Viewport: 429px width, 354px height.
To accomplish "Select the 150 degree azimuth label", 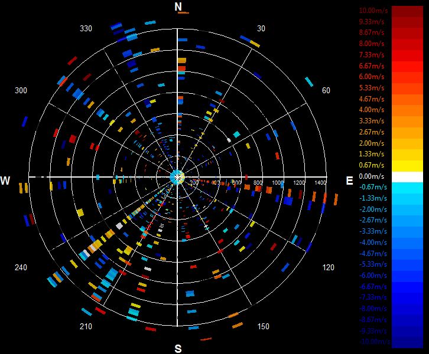I will 263,326.
